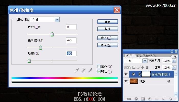Viewport: 179px width, 102px height.
Task: Click the delete layer trash icon
Action: coord(171,99)
